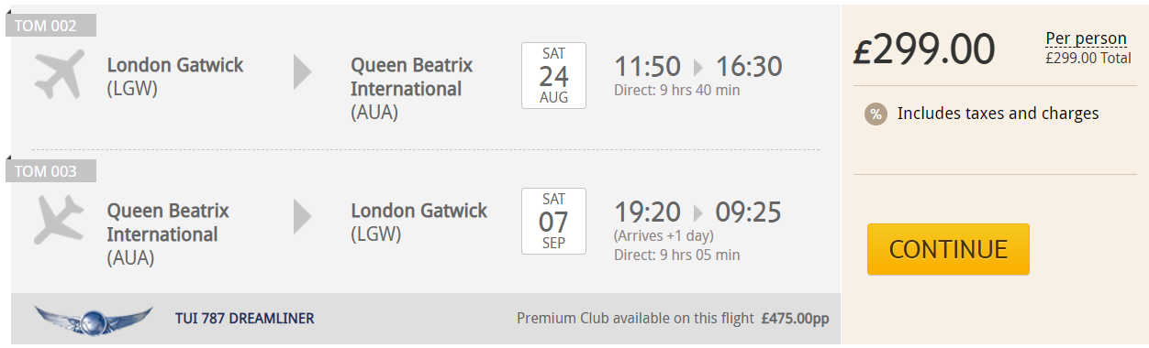
Task: Click the outbound departing airplane icon
Action: (60, 75)
